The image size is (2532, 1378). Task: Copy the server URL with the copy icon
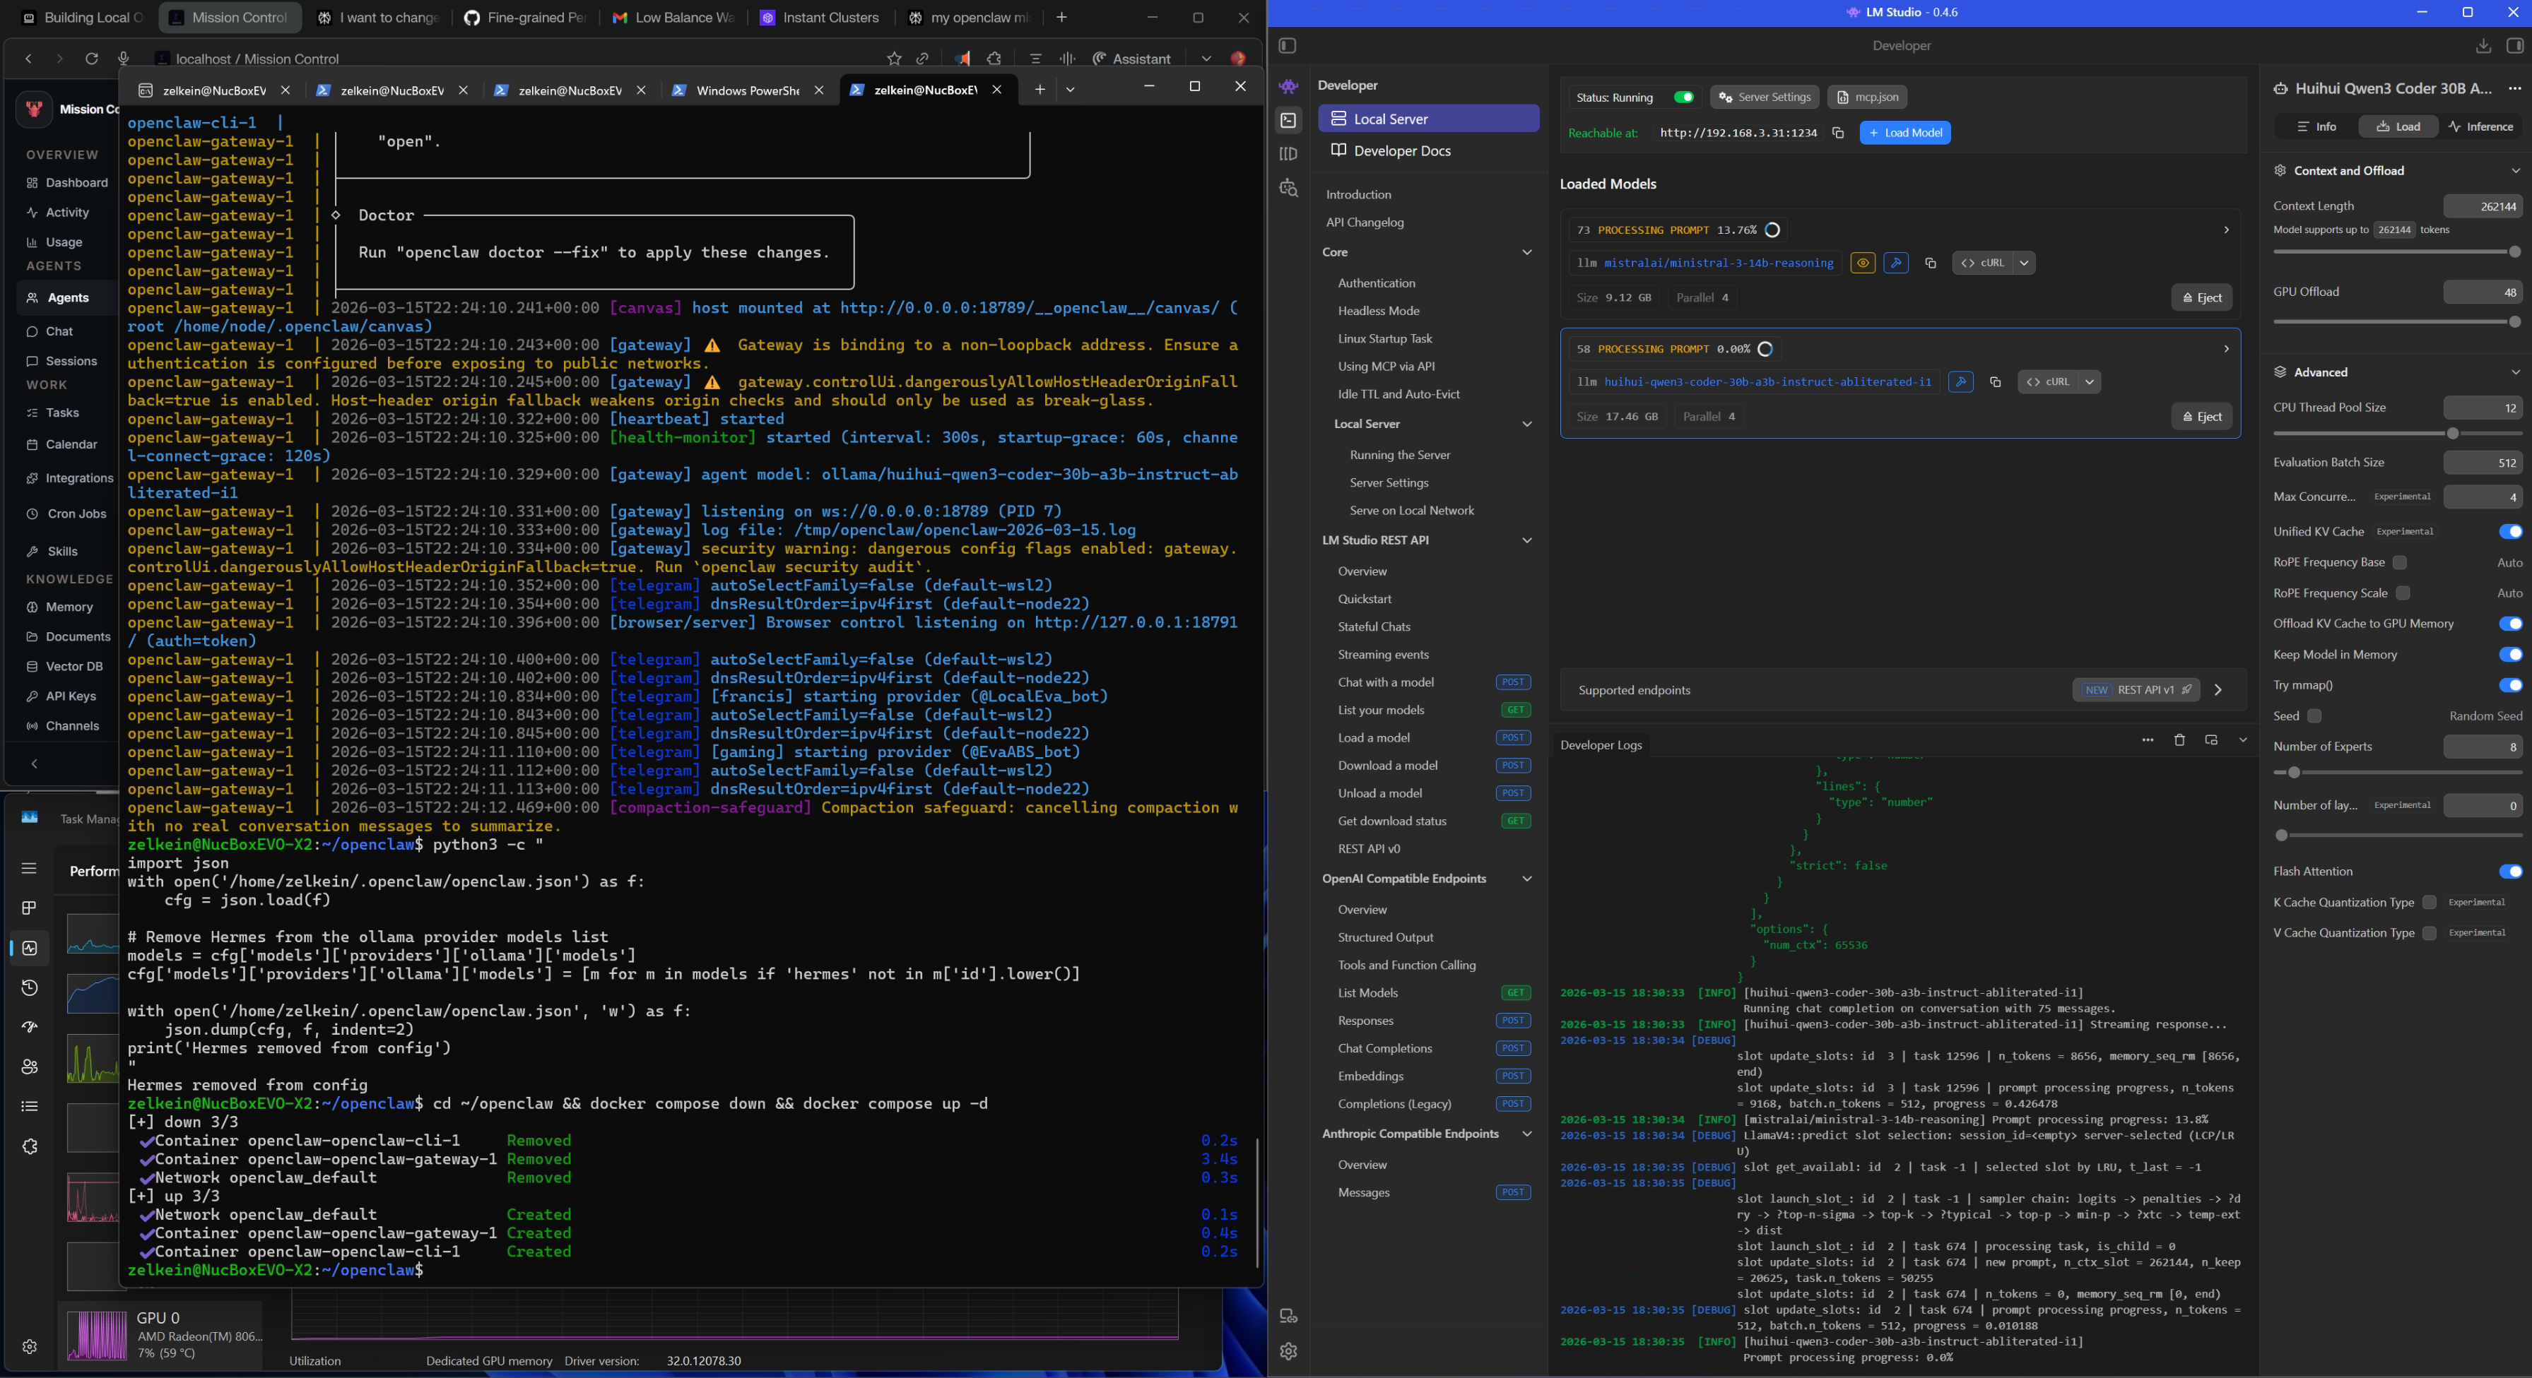tap(1837, 133)
